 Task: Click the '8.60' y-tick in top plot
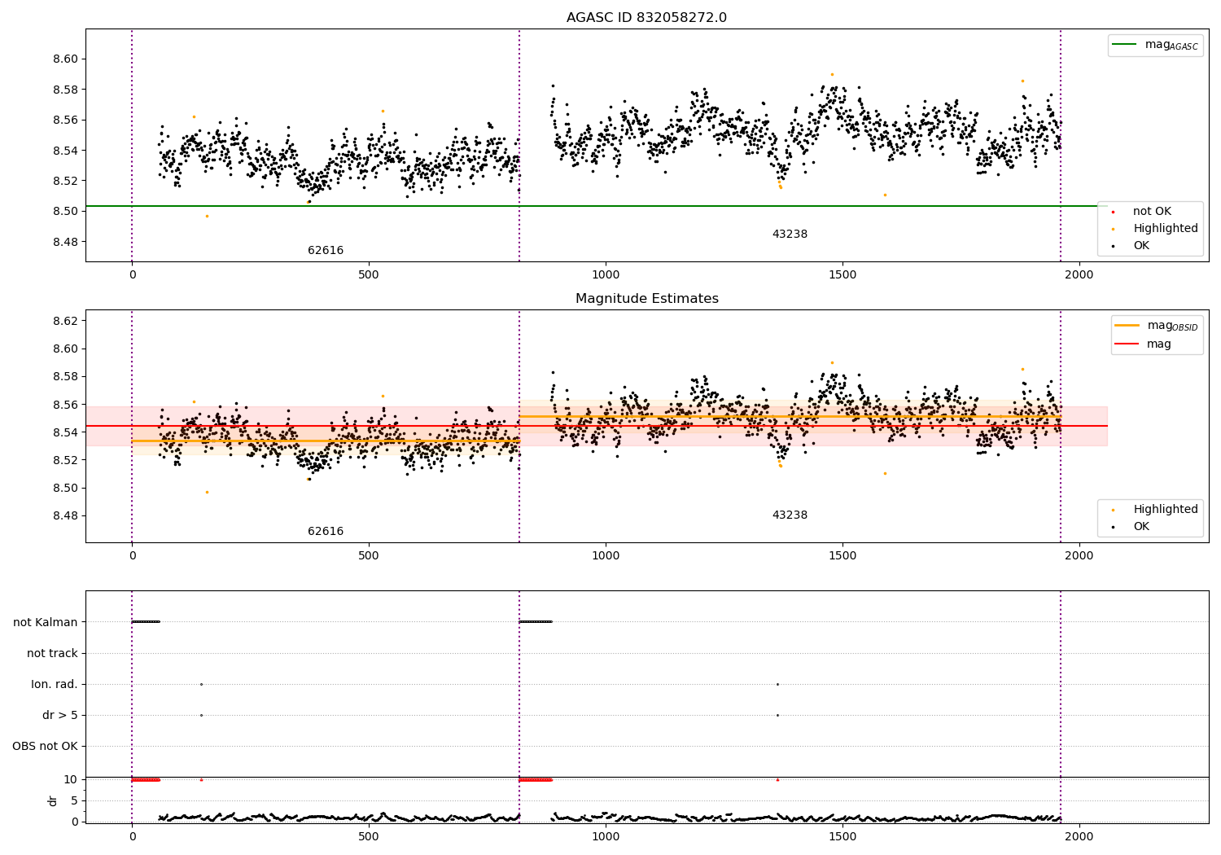[x=66, y=59]
